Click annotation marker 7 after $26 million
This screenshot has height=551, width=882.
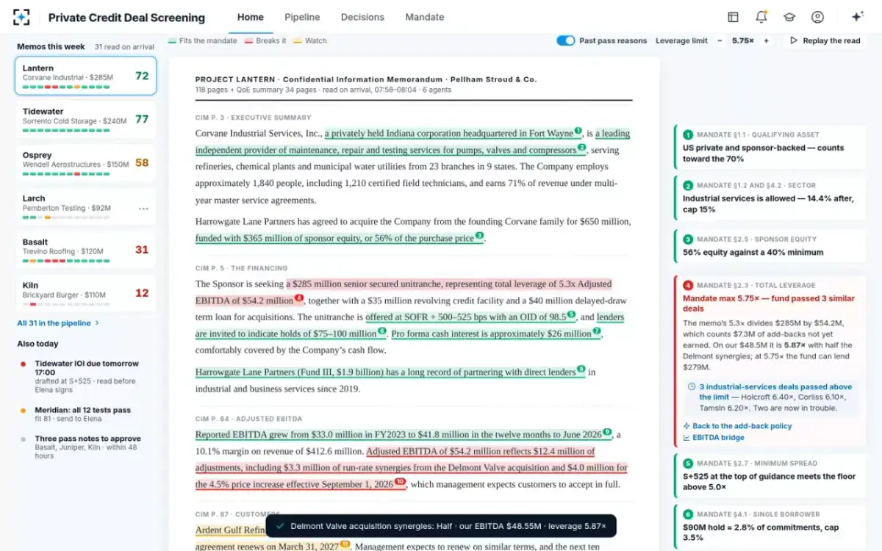coord(597,331)
